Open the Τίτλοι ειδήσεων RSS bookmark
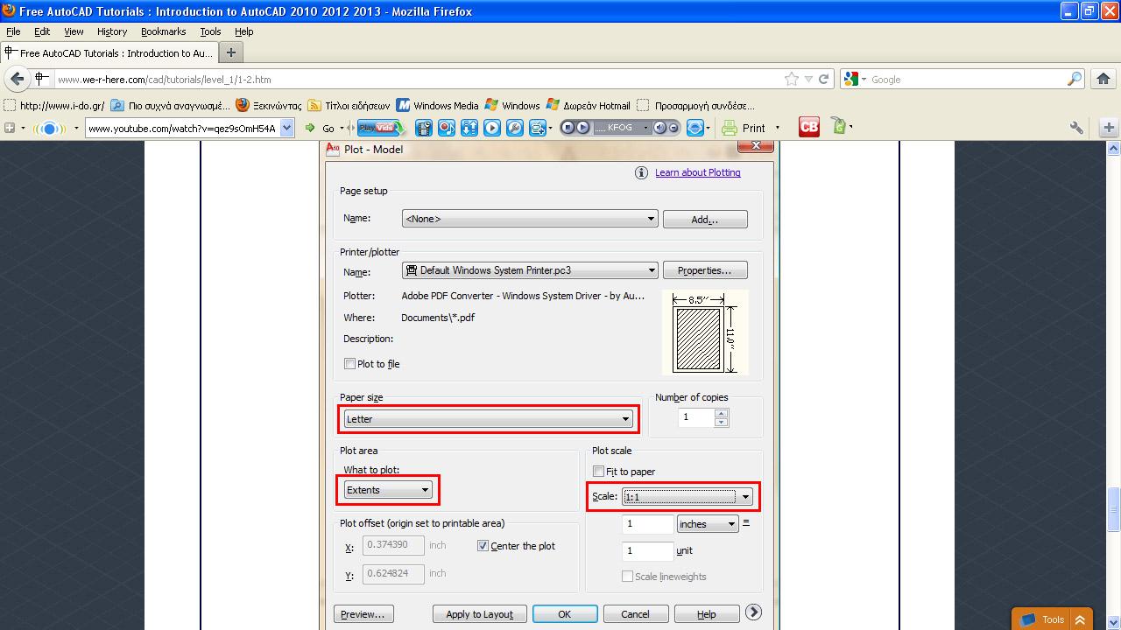Image resolution: width=1121 pixels, height=630 pixels. [349, 105]
